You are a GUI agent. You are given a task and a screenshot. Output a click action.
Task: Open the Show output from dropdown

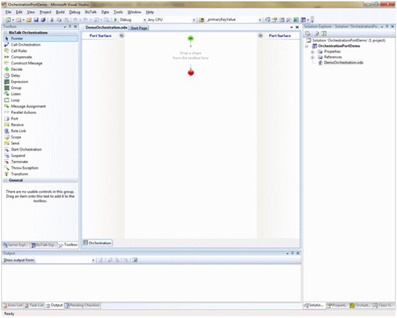[93, 260]
